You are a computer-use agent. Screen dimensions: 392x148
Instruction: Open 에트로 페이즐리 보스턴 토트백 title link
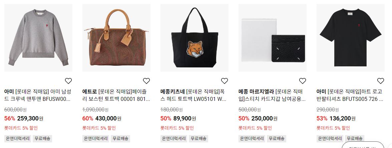point(116,95)
